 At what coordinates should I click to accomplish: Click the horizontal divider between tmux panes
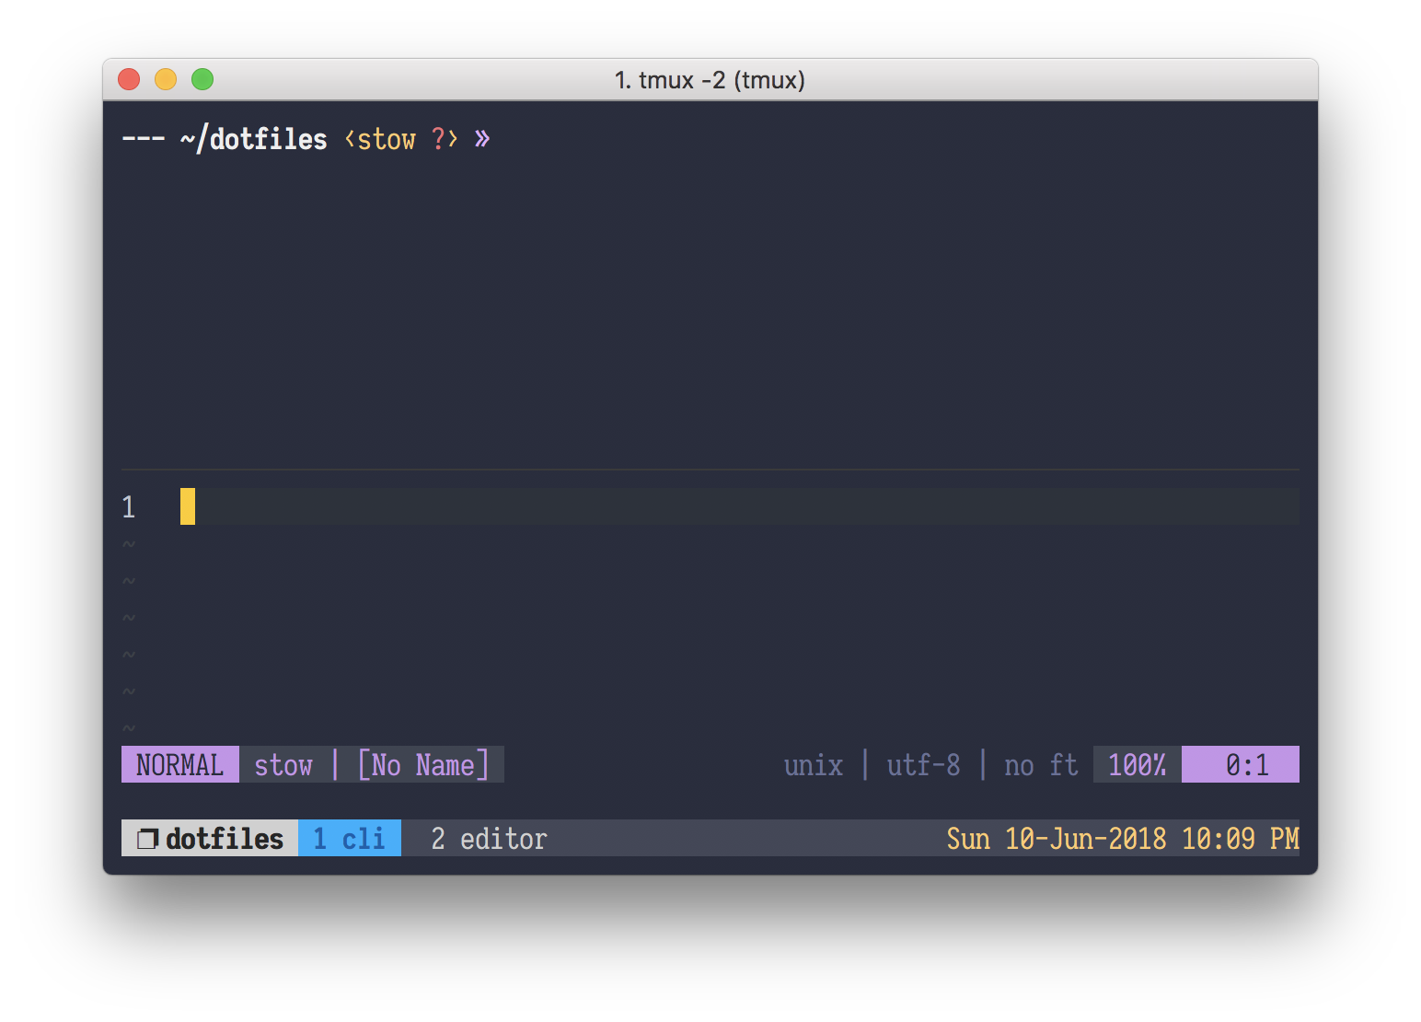(x=710, y=470)
